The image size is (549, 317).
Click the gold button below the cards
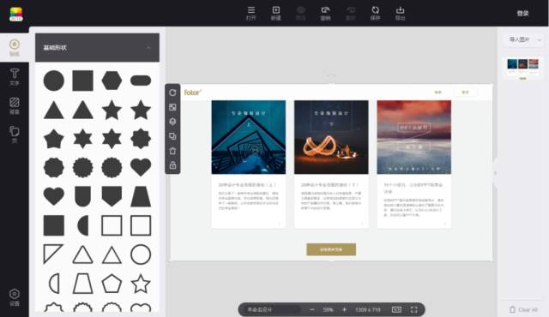coord(331,249)
